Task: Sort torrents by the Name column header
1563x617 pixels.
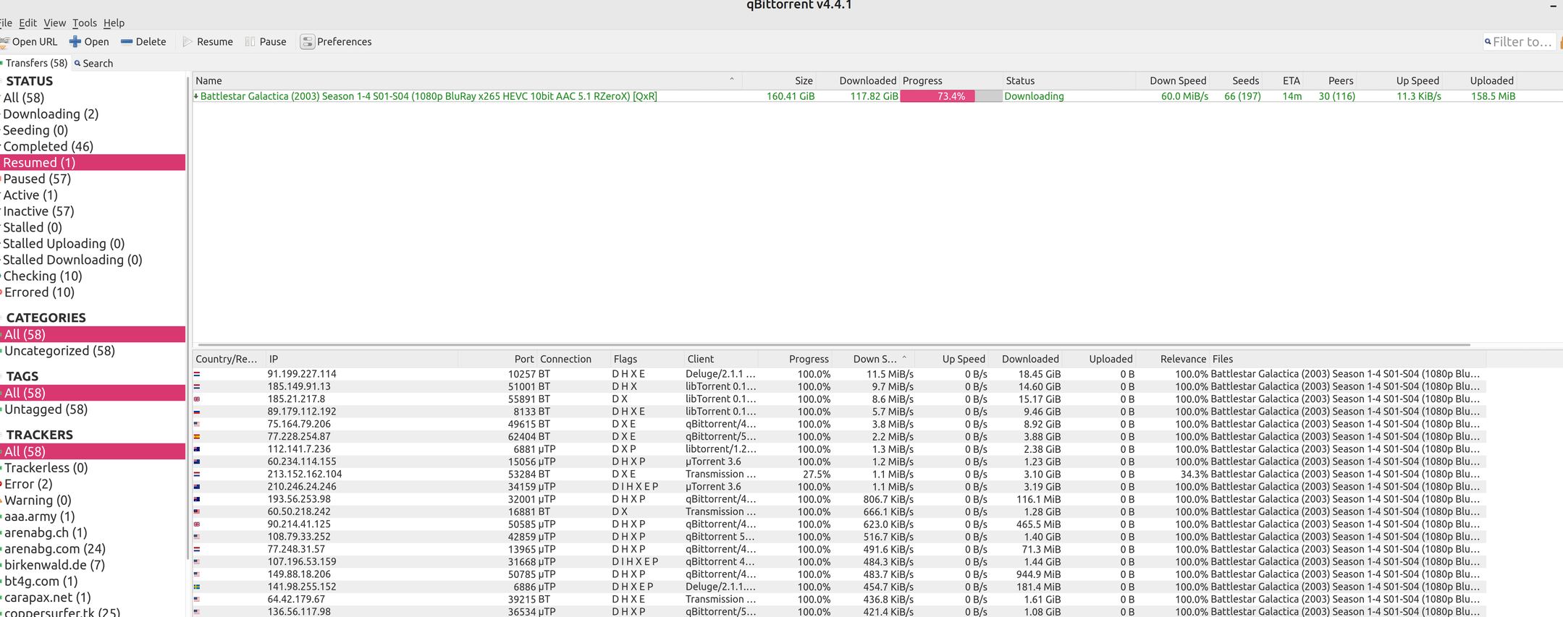Action: [208, 81]
